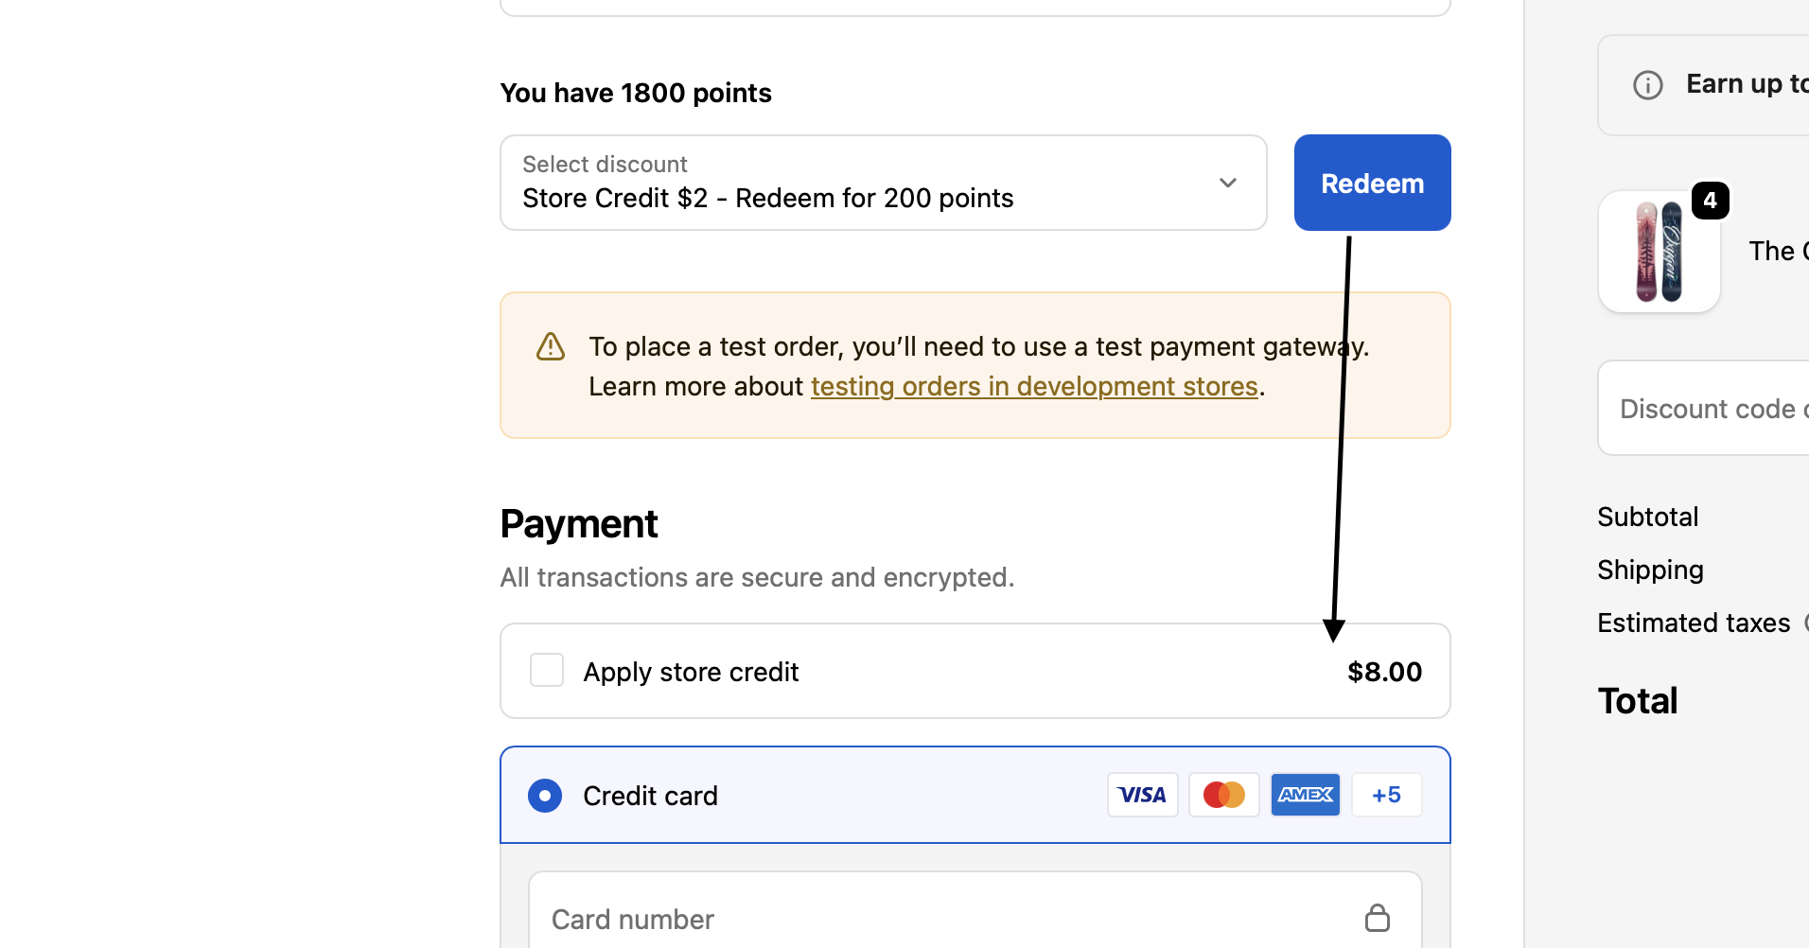Screen dimensions: 1809x948
Task: Click the Visa card logo
Action: [x=1142, y=795]
